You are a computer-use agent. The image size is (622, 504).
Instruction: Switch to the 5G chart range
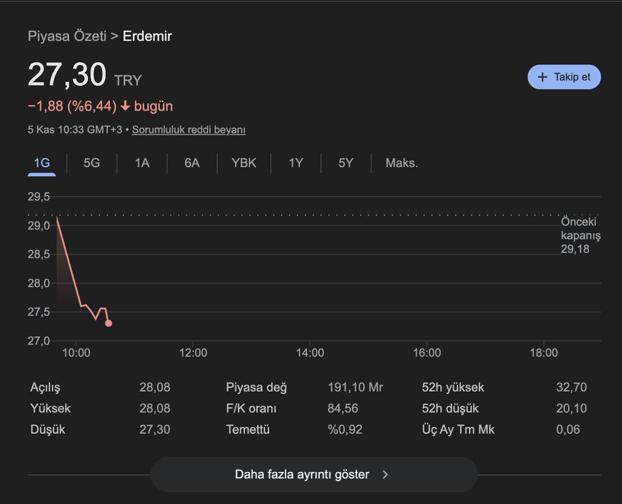click(x=92, y=163)
